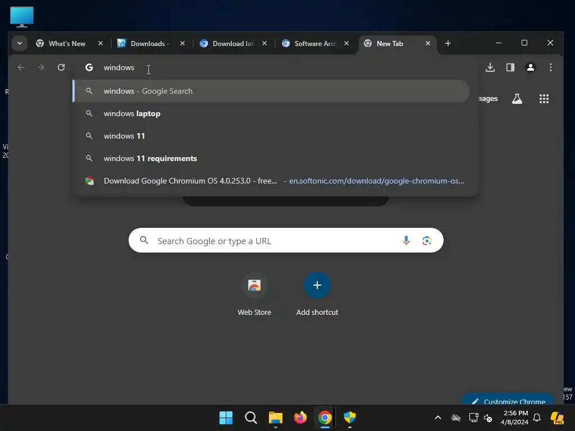
Task: Close the New Tab tab
Action: tap(427, 43)
